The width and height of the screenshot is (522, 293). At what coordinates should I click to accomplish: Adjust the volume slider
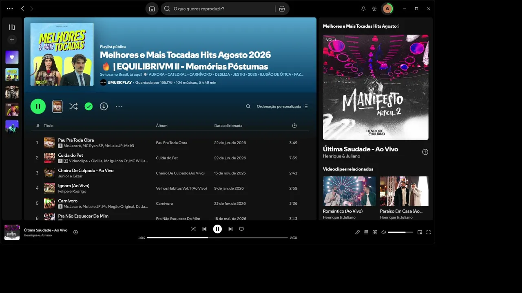click(400, 232)
